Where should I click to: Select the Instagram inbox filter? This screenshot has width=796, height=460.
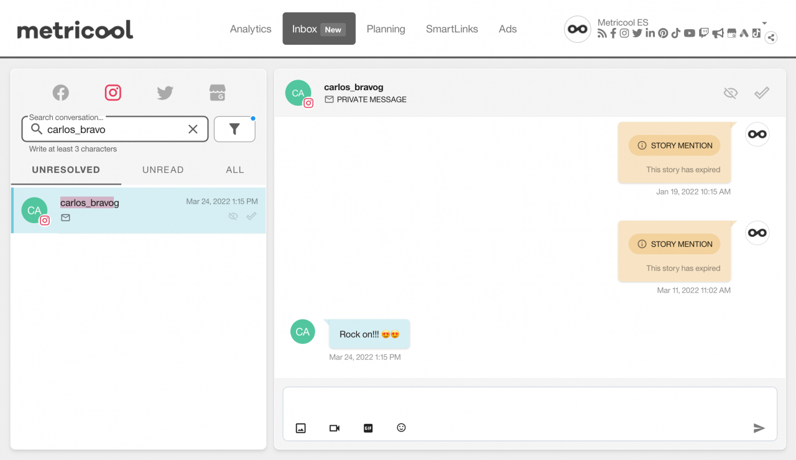pos(113,92)
